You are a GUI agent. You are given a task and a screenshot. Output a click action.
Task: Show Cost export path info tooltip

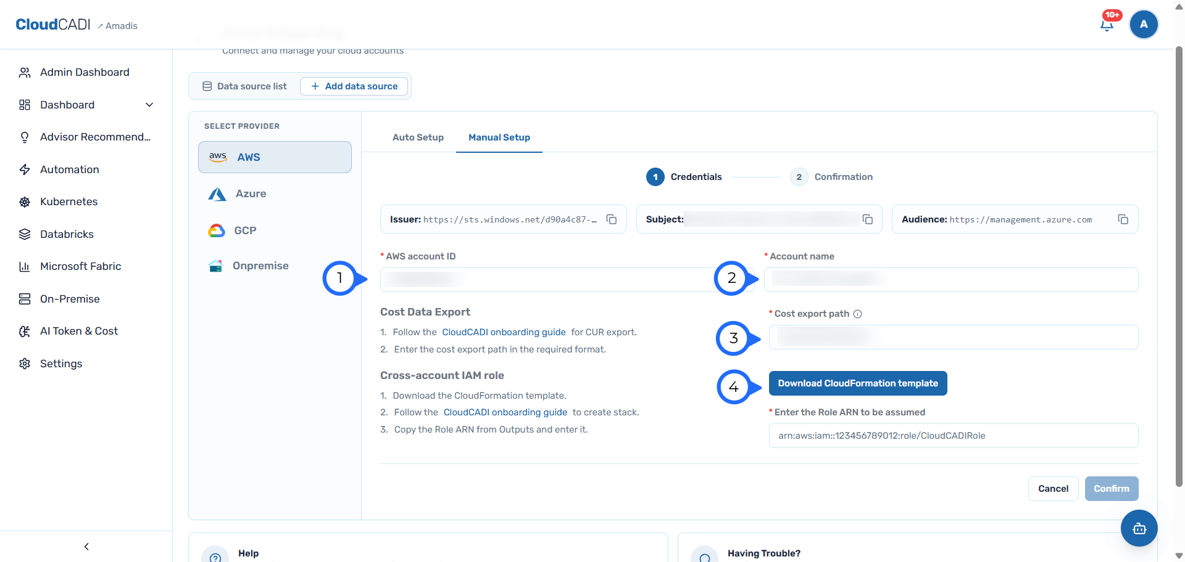pos(858,314)
